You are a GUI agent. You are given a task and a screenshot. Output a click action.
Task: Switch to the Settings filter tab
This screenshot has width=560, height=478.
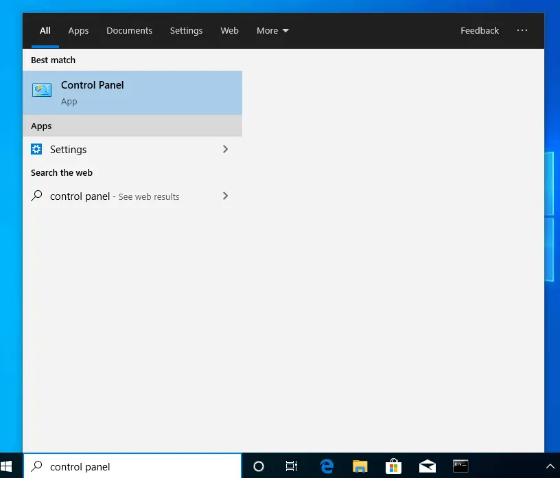tap(186, 31)
